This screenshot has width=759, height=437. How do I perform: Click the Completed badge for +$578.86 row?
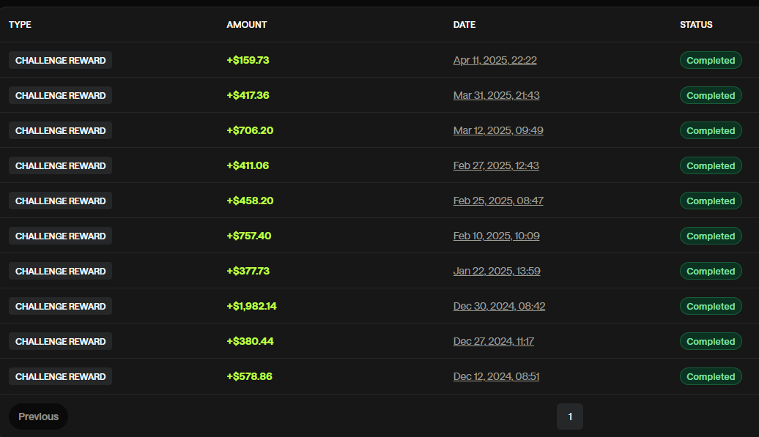(710, 376)
